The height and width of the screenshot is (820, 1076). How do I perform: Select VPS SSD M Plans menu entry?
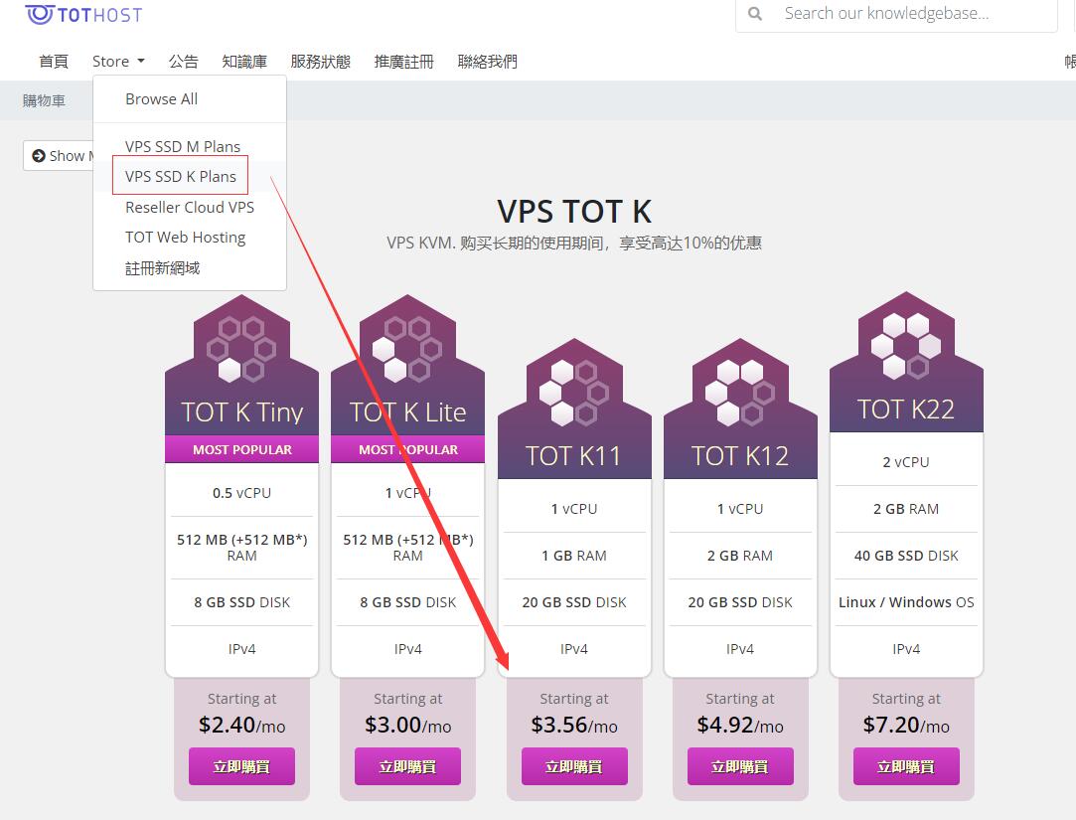pos(183,146)
